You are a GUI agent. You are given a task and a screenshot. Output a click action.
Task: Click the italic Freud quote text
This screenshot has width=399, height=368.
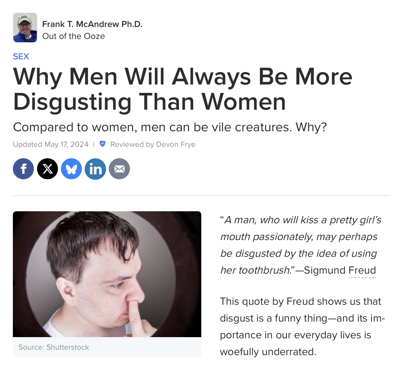pos(301,245)
